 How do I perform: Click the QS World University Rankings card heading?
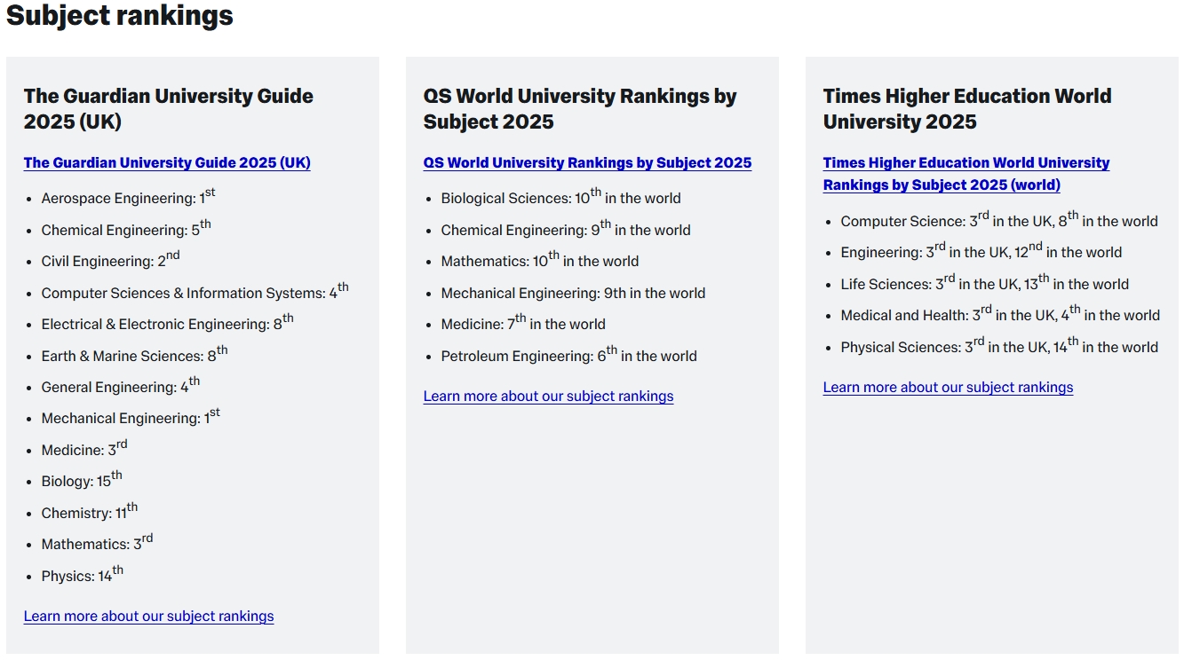(580, 108)
